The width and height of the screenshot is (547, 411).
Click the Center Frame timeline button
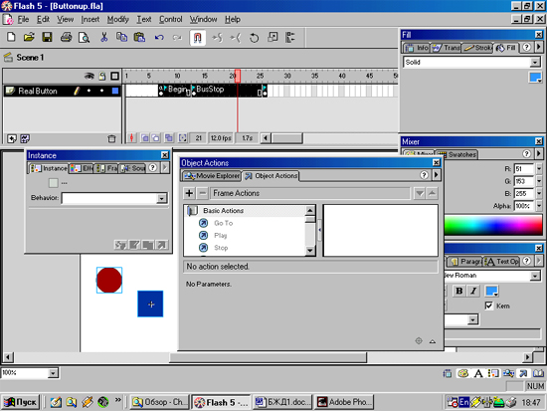[132, 138]
